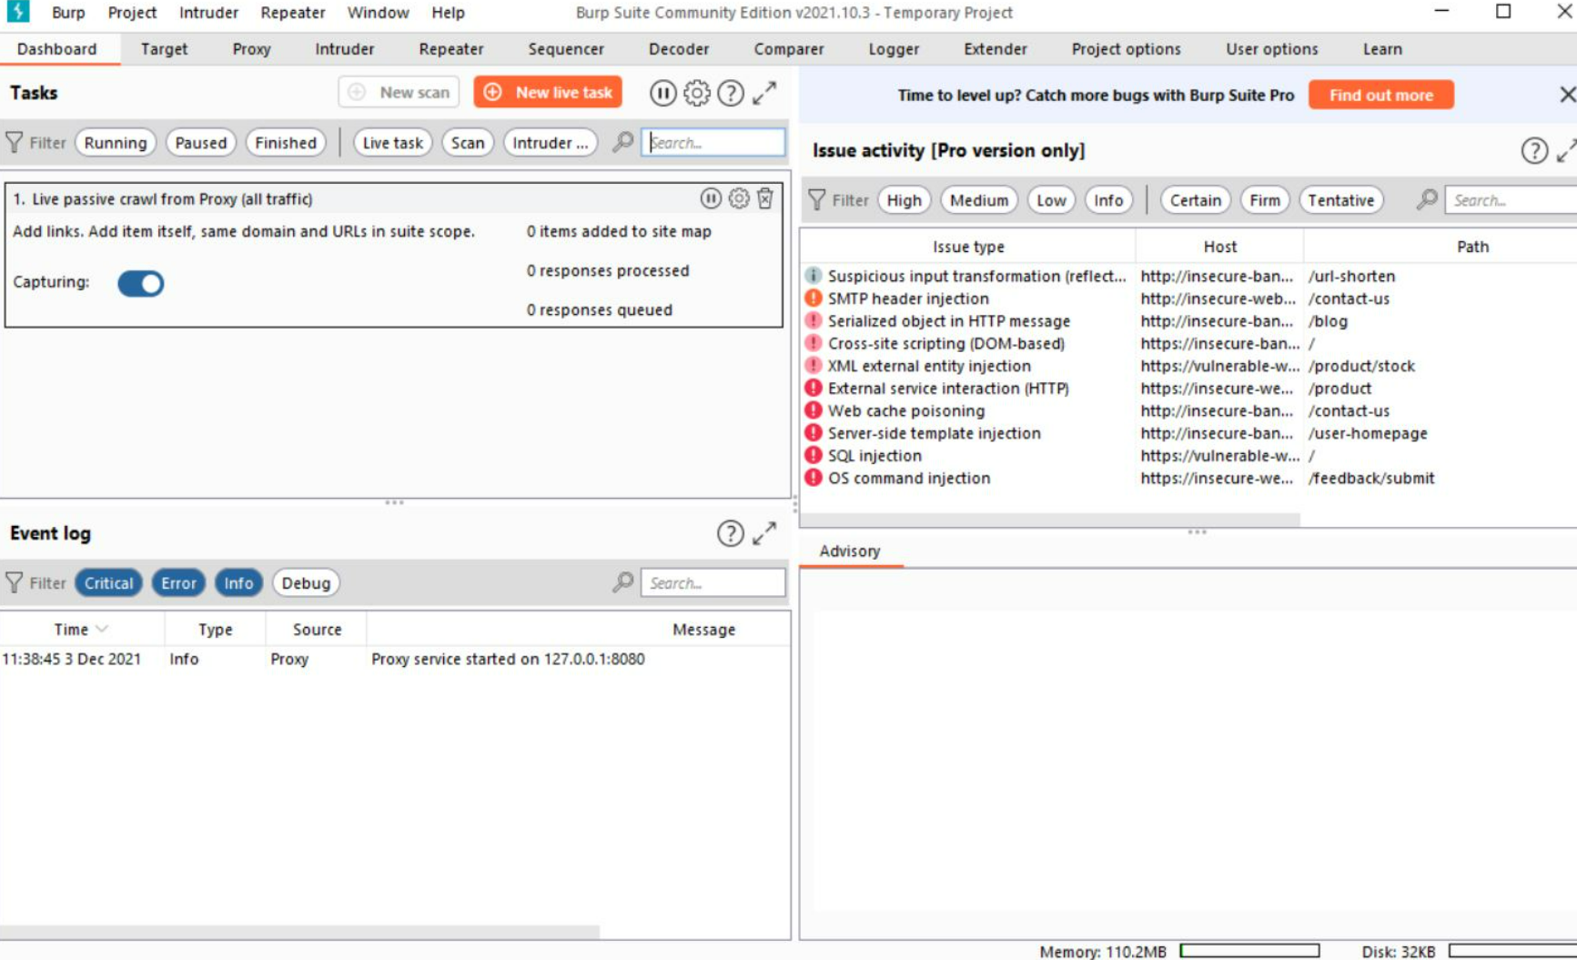
Task: Toggle the Tentative confidence filter
Action: [x=1341, y=200]
